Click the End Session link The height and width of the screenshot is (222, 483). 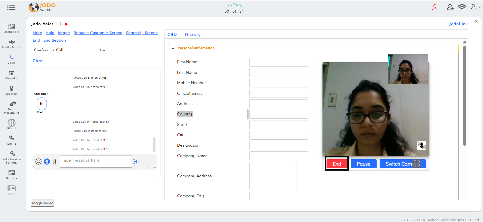coord(55,40)
